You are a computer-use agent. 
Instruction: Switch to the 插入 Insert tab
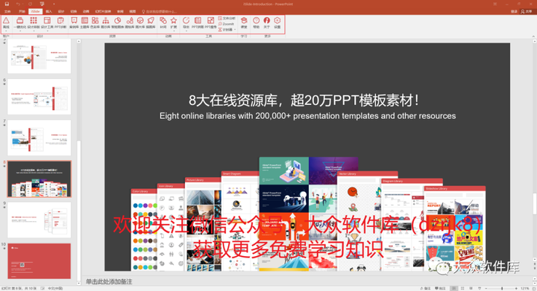tap(48, 12)
